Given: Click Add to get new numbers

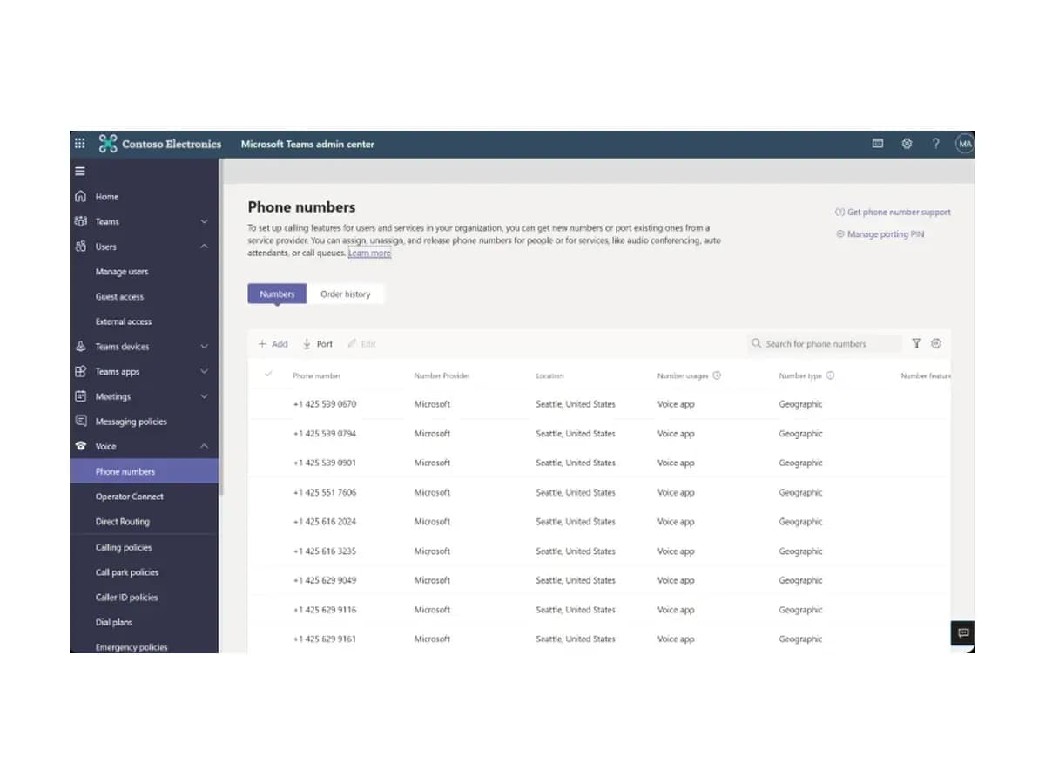Looking at the screenshot, I should point(273,344).
